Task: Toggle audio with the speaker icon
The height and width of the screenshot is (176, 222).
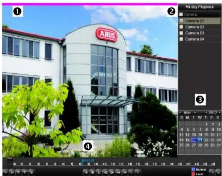Action: [5, 172]
